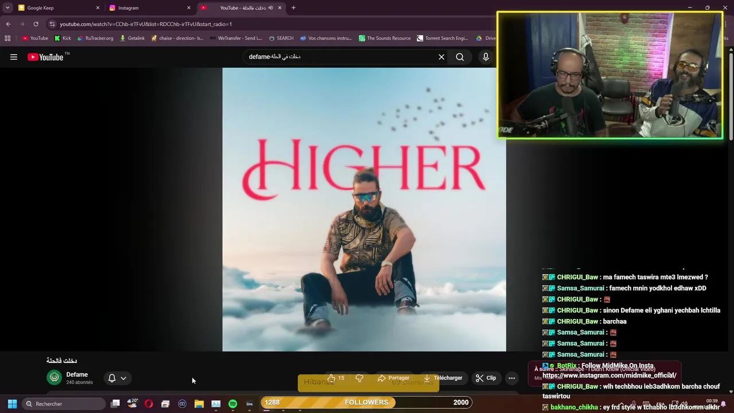Open the midmike_official Instagram link in chat
The height and width of the screenshot is (413, 734).
610,376
